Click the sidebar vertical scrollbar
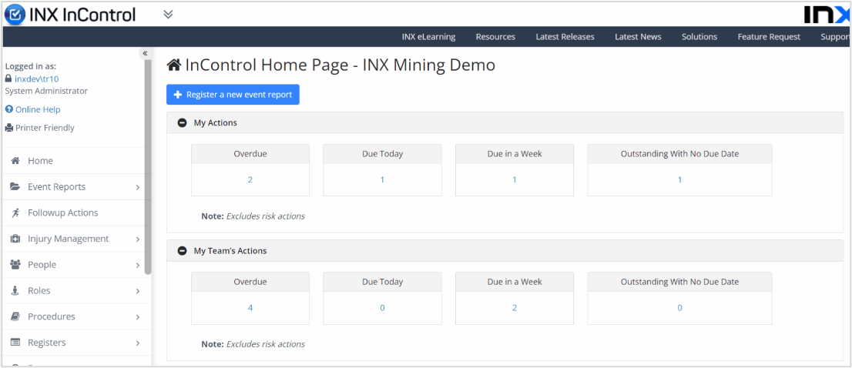 click(148, 166)
